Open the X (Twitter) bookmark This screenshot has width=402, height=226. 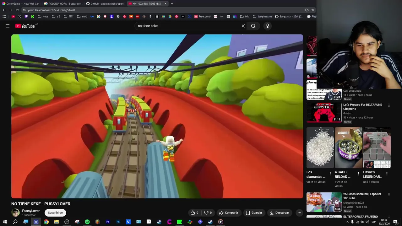(x=19, y=17)
